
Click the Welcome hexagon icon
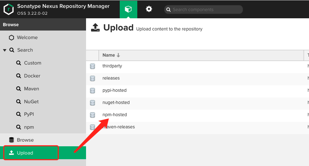pyautogui.click(x=11, y=37)
